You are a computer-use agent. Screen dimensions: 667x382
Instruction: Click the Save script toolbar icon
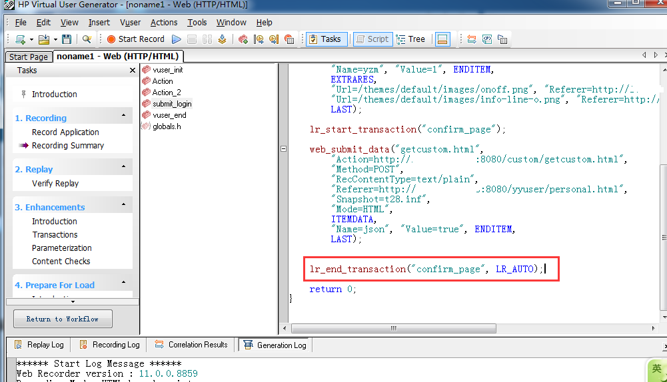pos(67,39)
